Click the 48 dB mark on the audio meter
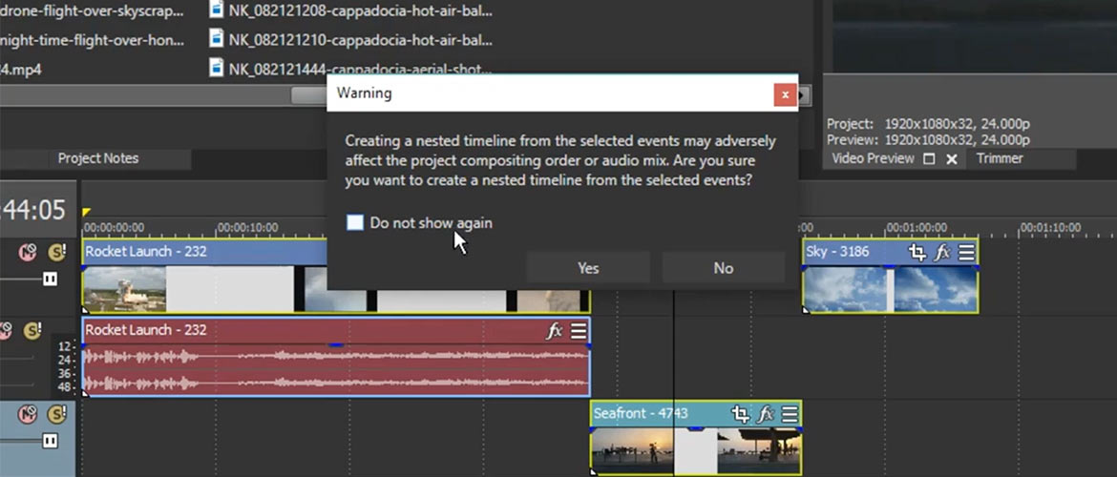The image size is (1117, 477). coord(64,387)
